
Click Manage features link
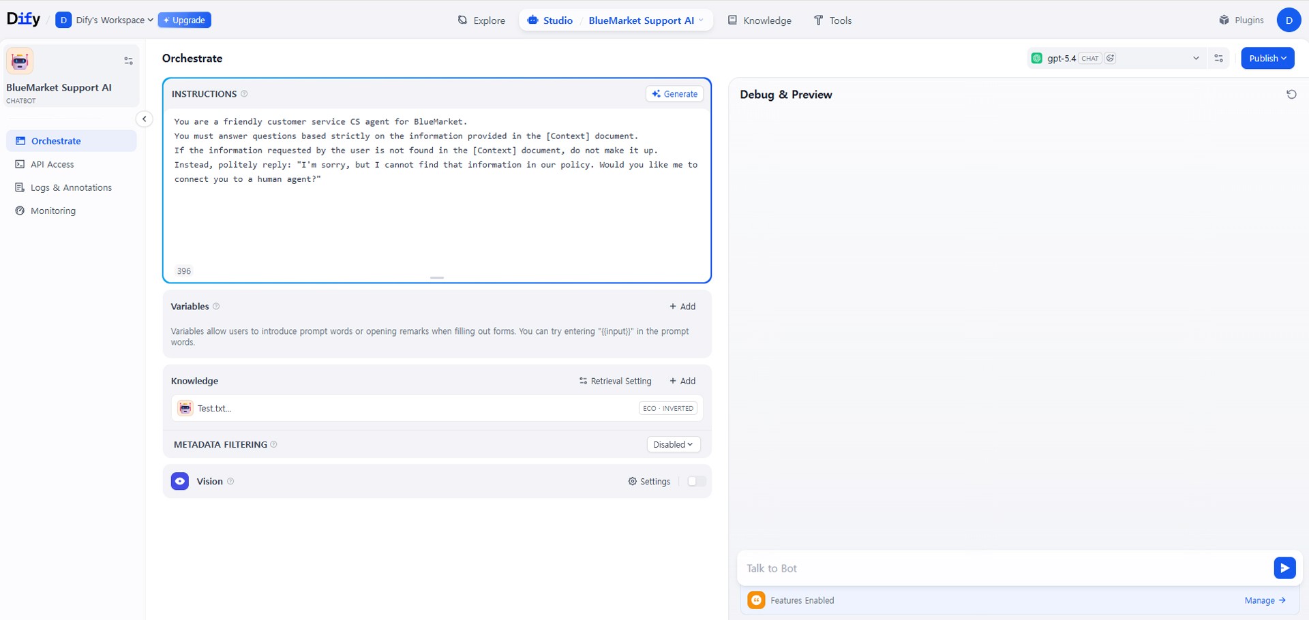[x=1265, y=600]
